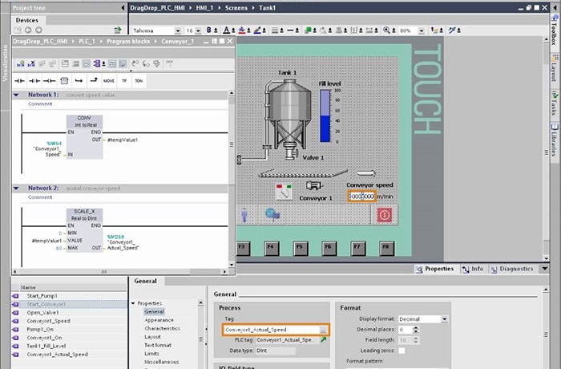561x369 pixels.
Task: Add a TON timer instruction
Action: tap(139, 81)
